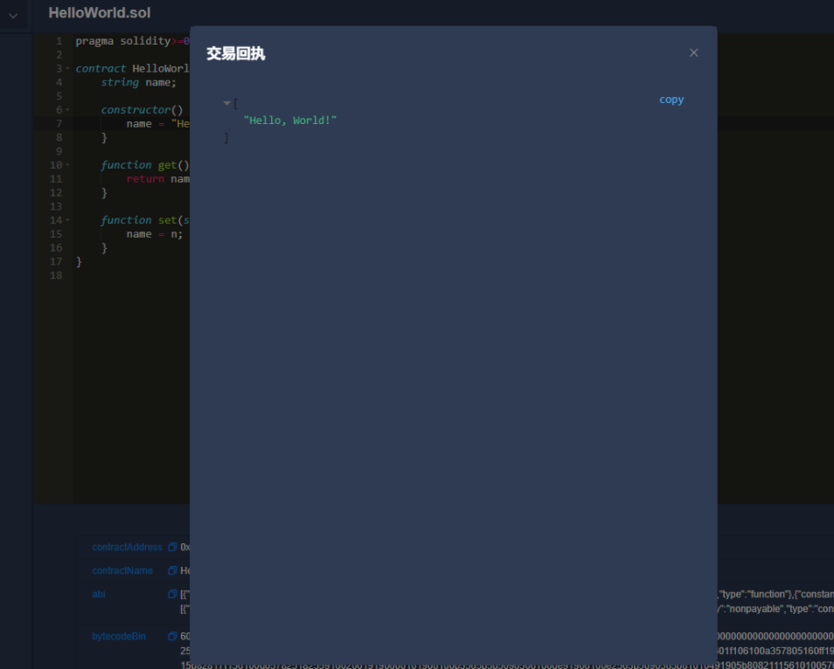The width and height of the screenshot is (834, 669).
Task: Copy the contractName value using its copy icon
Action: pos(170,570)
